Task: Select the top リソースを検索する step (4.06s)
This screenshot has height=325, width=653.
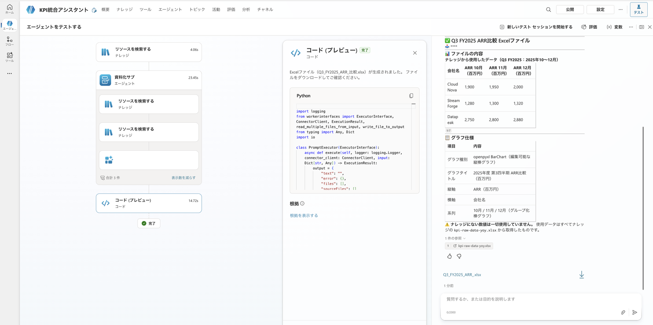Action: click(149, 52)
